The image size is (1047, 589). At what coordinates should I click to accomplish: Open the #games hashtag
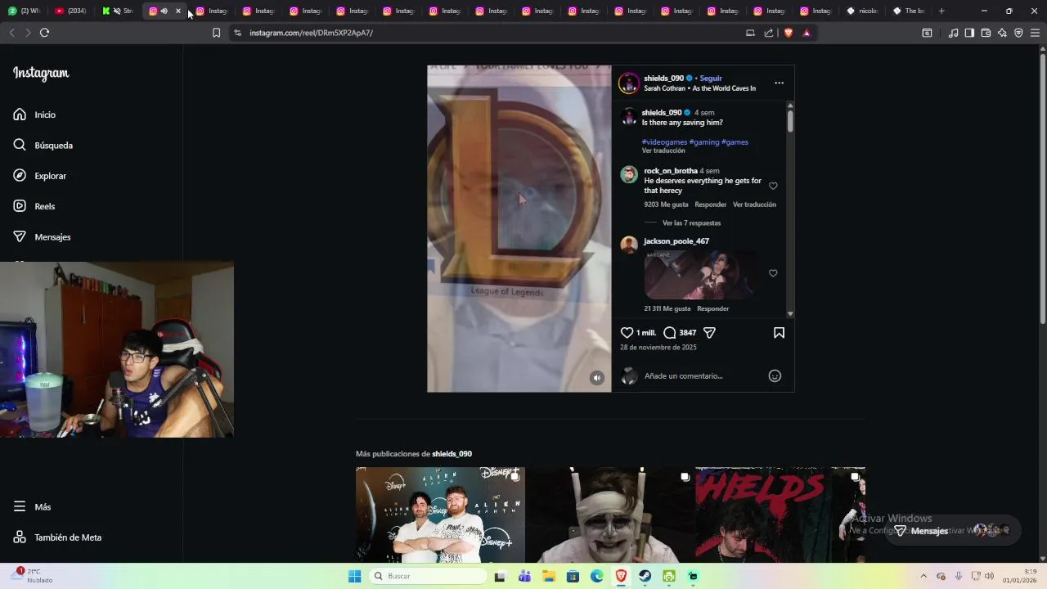coord(735,142)
